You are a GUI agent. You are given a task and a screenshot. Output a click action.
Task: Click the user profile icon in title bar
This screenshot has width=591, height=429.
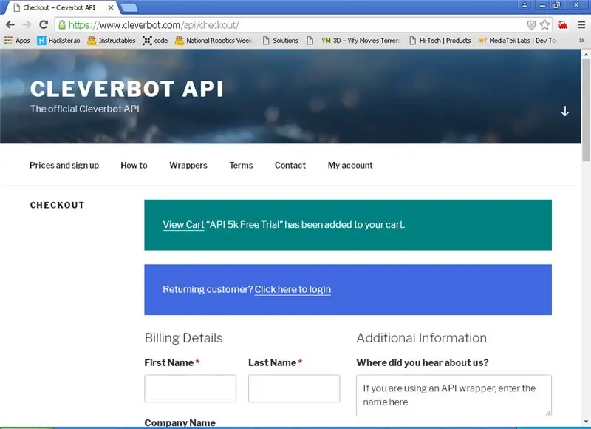click(525, 5)
